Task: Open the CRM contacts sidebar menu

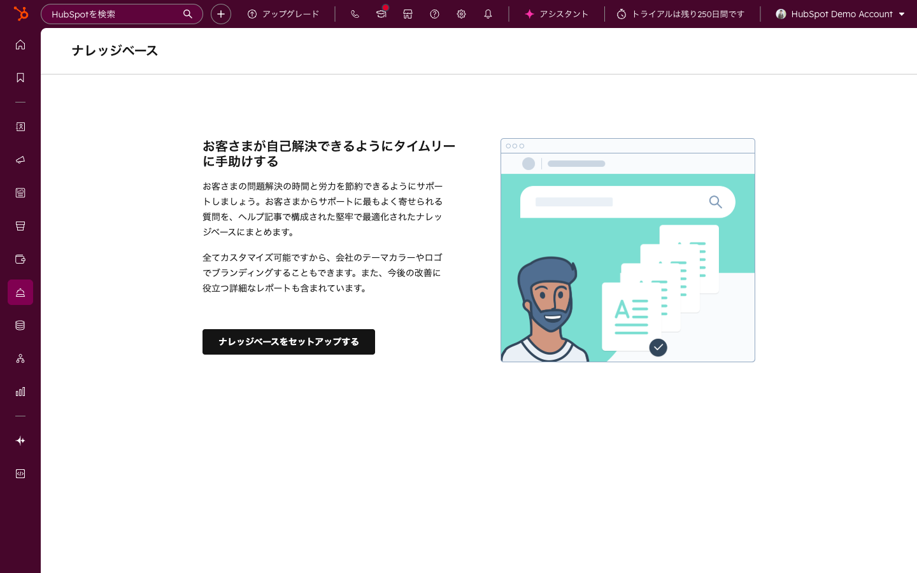Action: (x=20, y=127)
